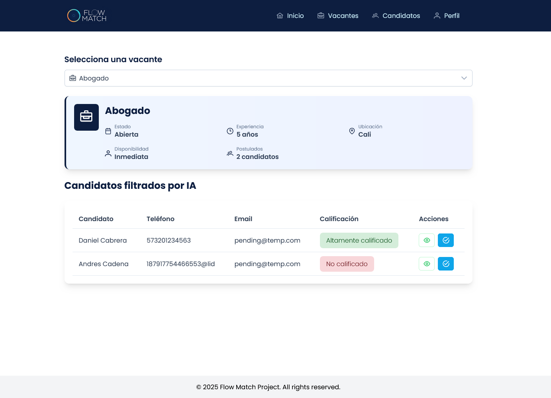The height and width of the screenshot is (398, 551).
Task: Select the Daniel Cabrera candidate name
Action: [103, 240]
